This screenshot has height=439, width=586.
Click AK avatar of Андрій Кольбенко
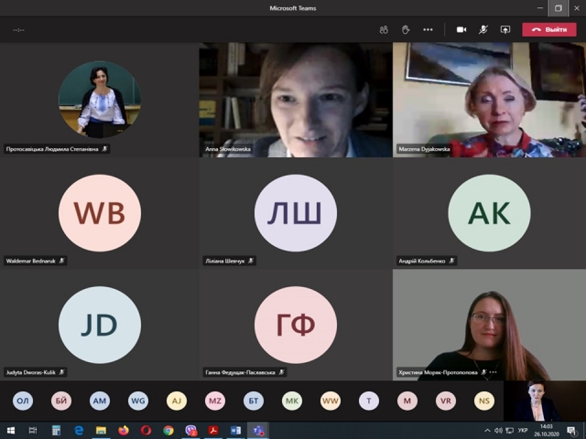[x=489, y=213]
